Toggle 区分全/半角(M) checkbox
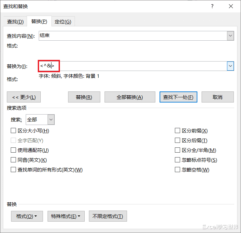Image resolution: width=241 pixels, height=233 pixels. click(x=177, y=150)
